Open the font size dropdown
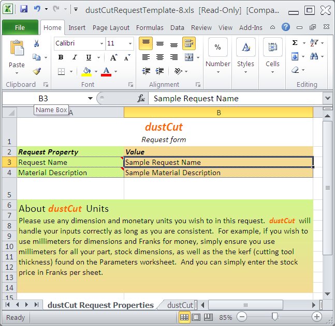Viewport: 335px width, 326px height. click(x=130, y=43)
